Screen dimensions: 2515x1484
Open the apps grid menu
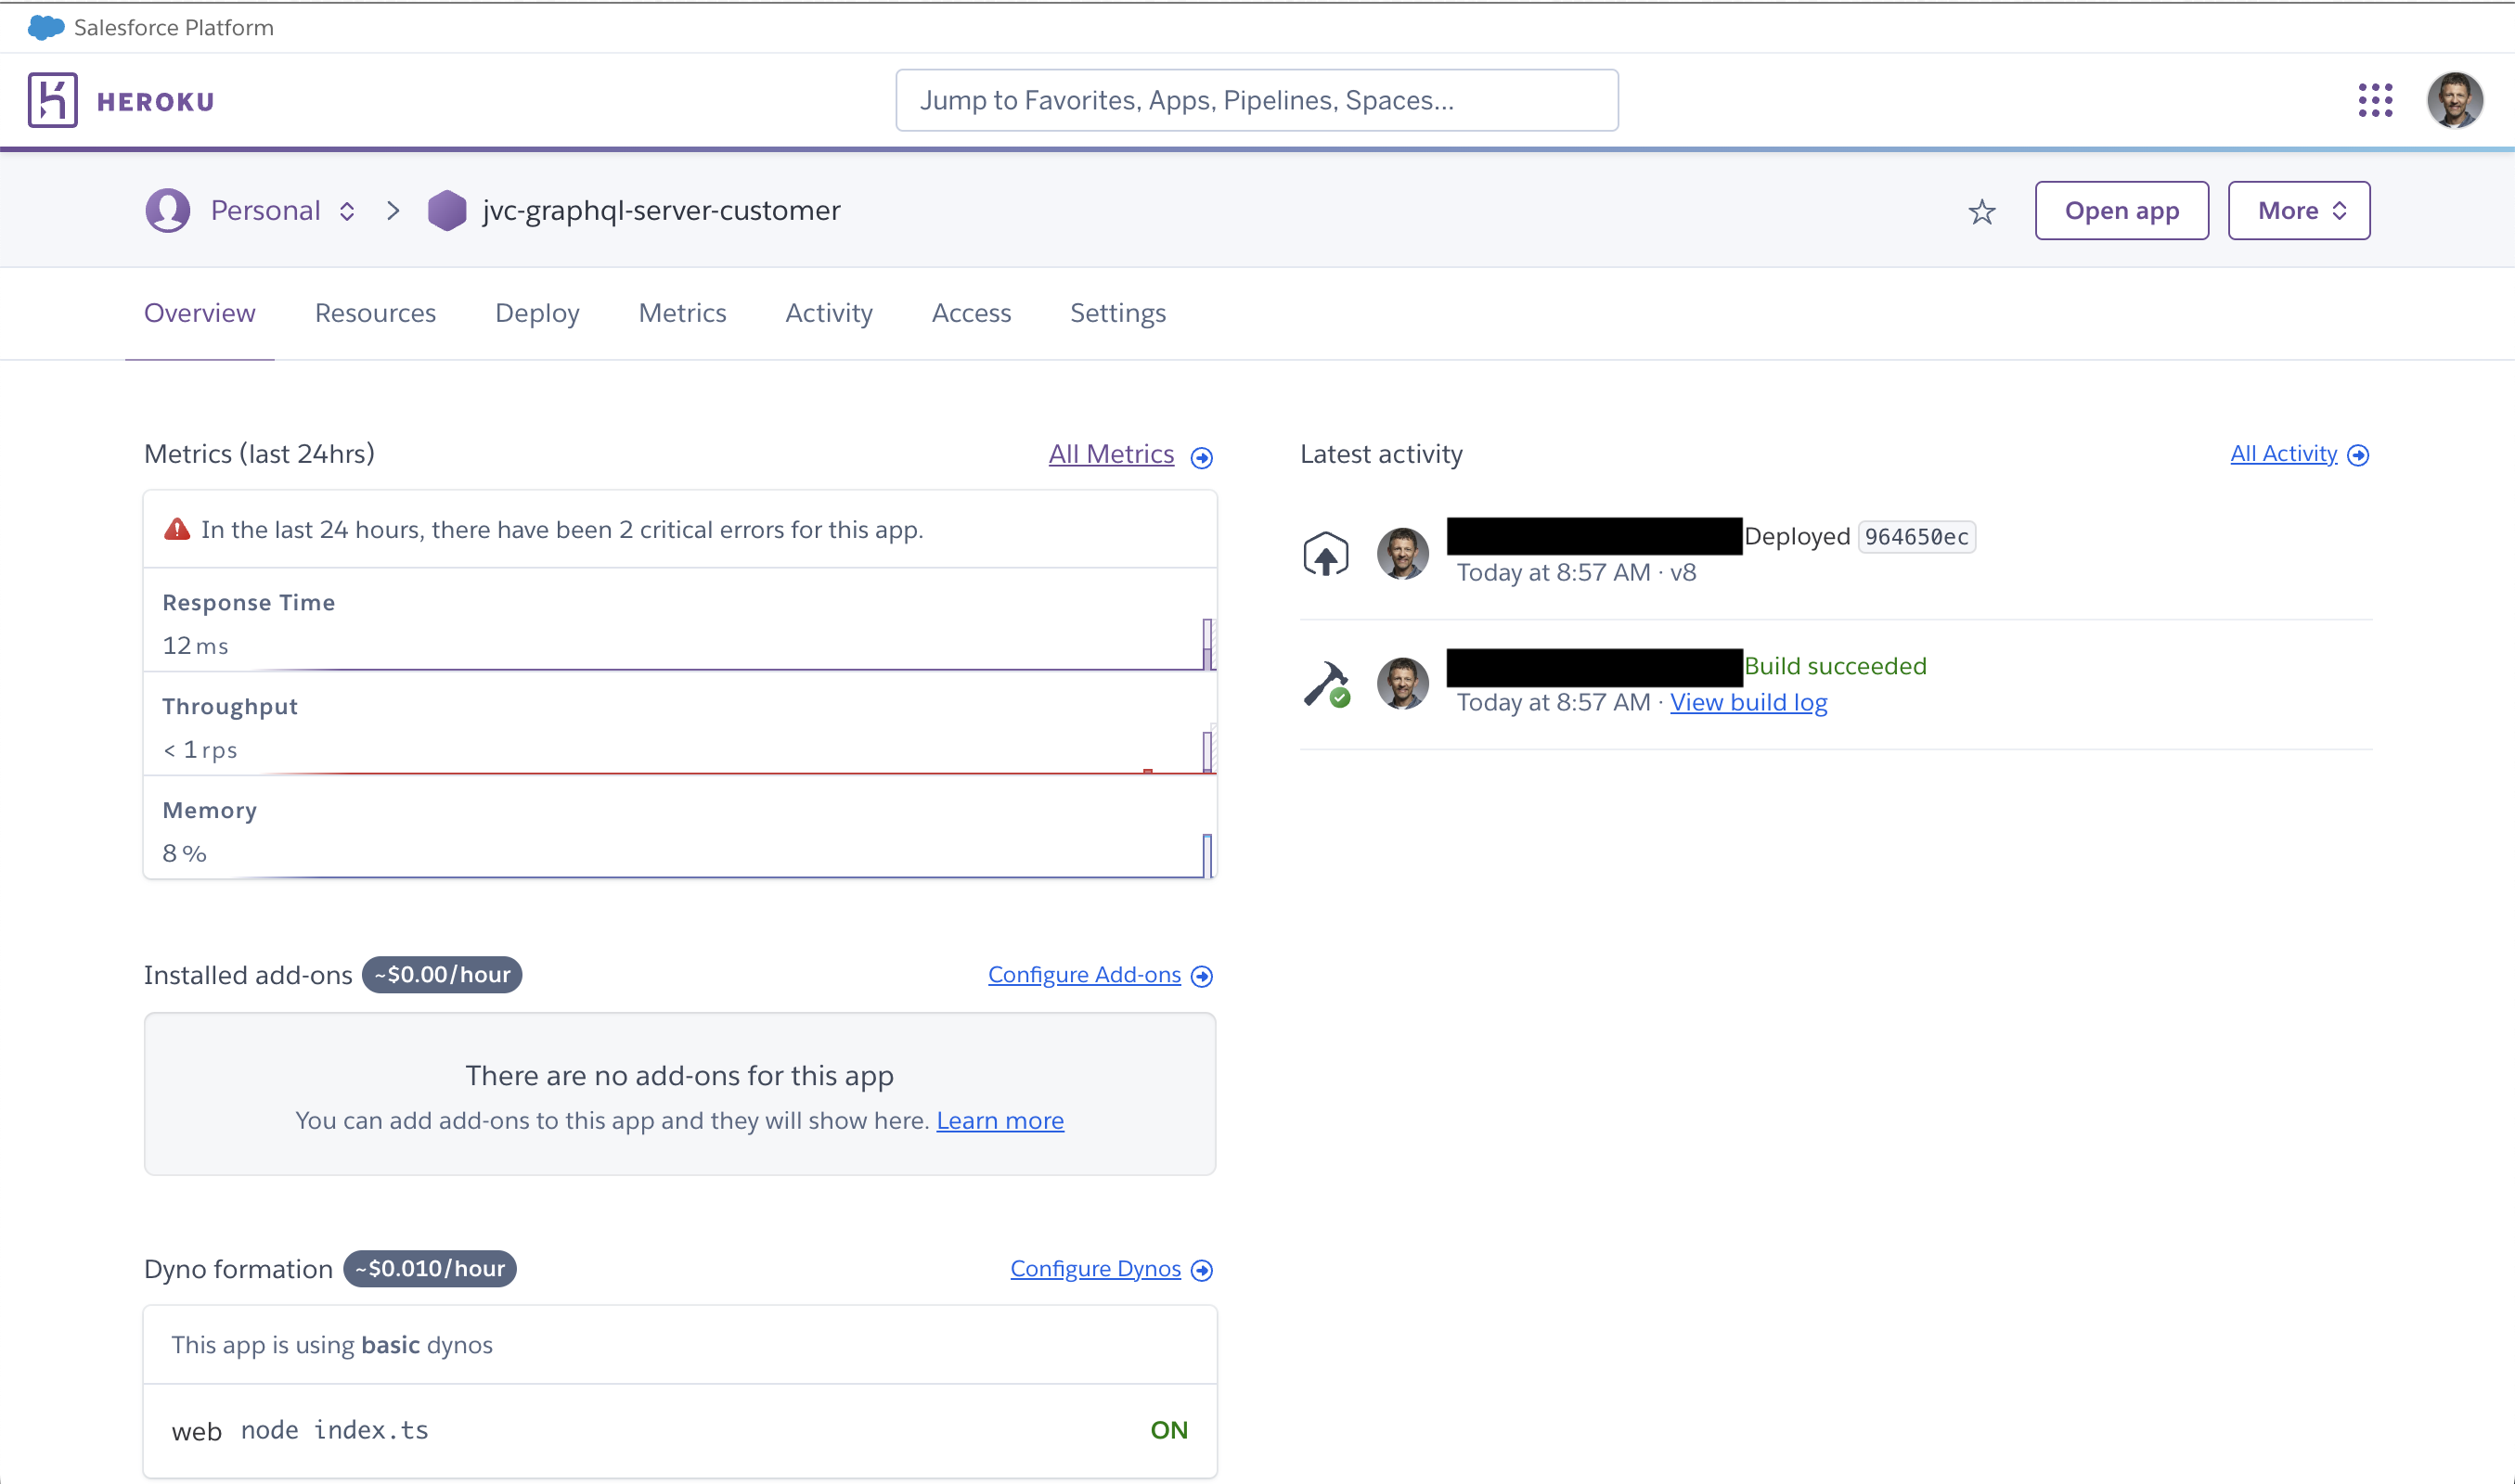point(2376,100)
